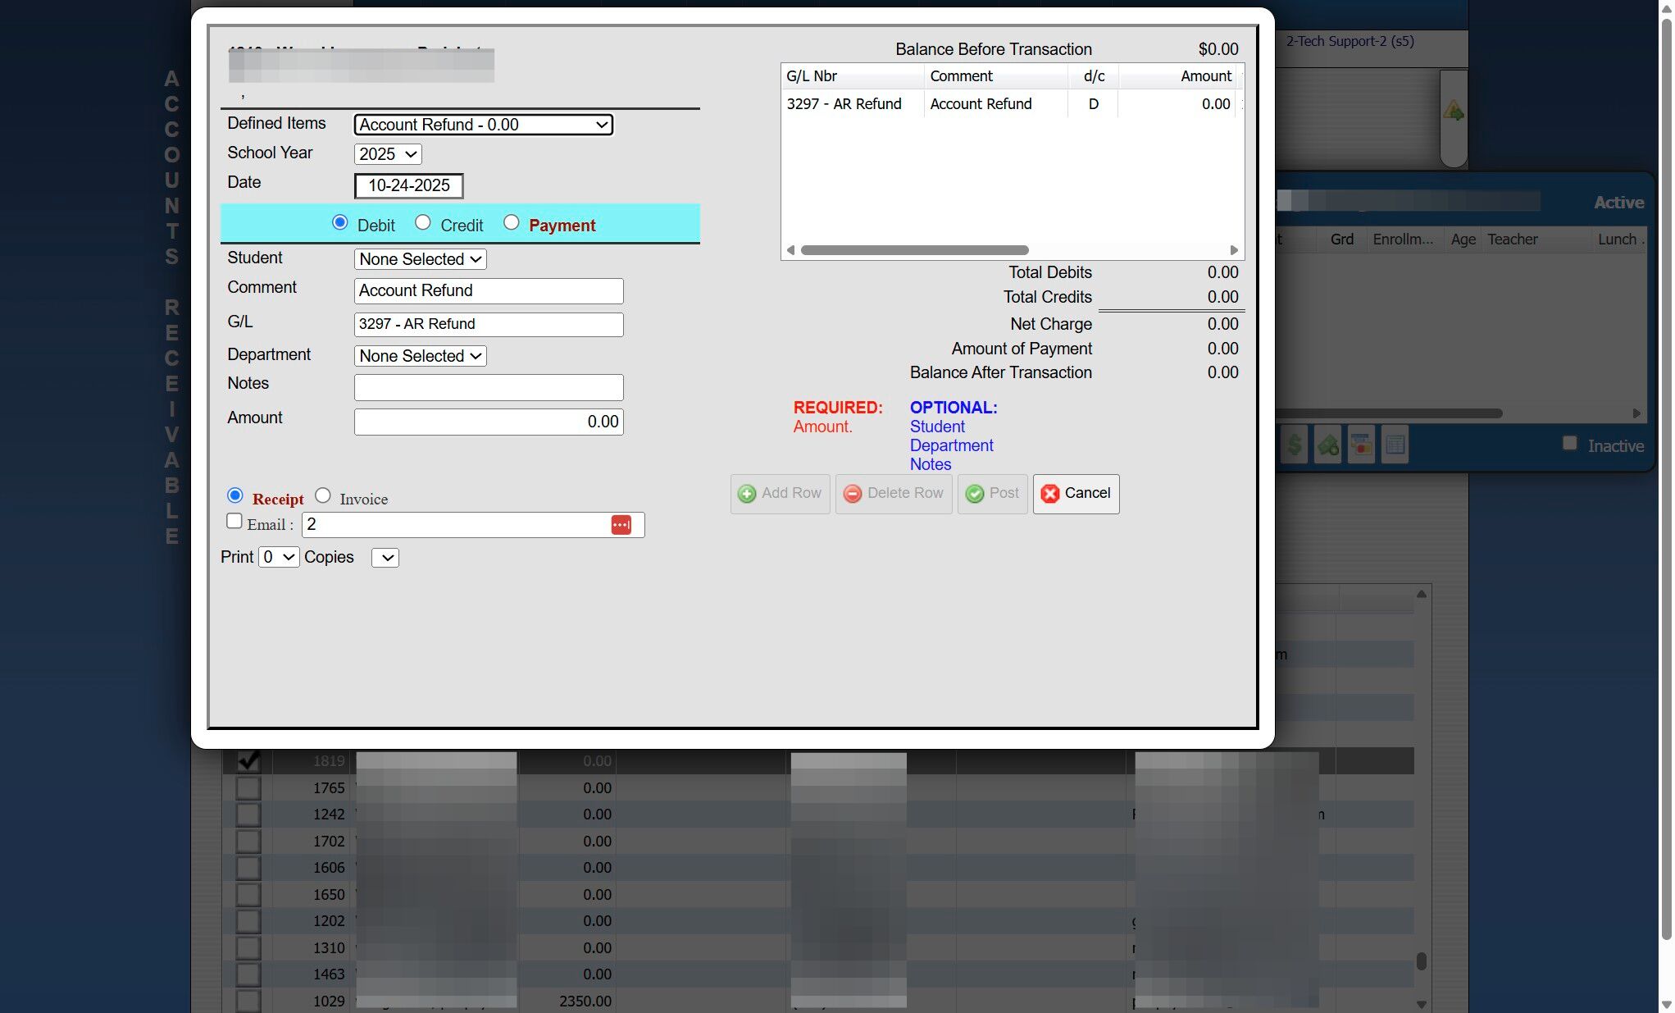Open the Department dropdown
Image resolution: width=1675 pixels, height=1013 pixels.
coord(420,356)
